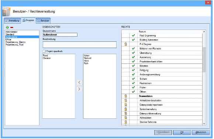Select user René in member list
214x139 pixels.
click(x=45, y=56)
